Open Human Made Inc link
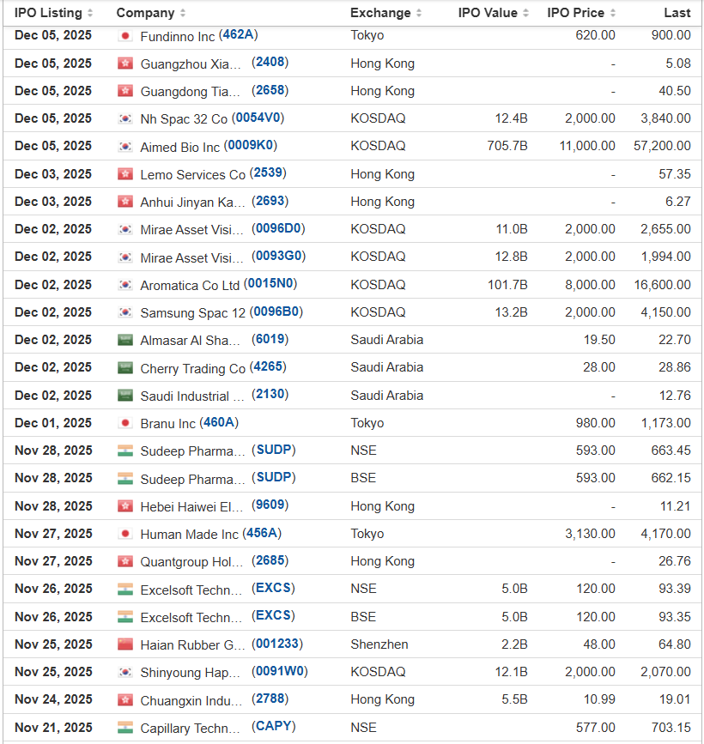Screen dimensions: 704x744 (x=190, y=535)
